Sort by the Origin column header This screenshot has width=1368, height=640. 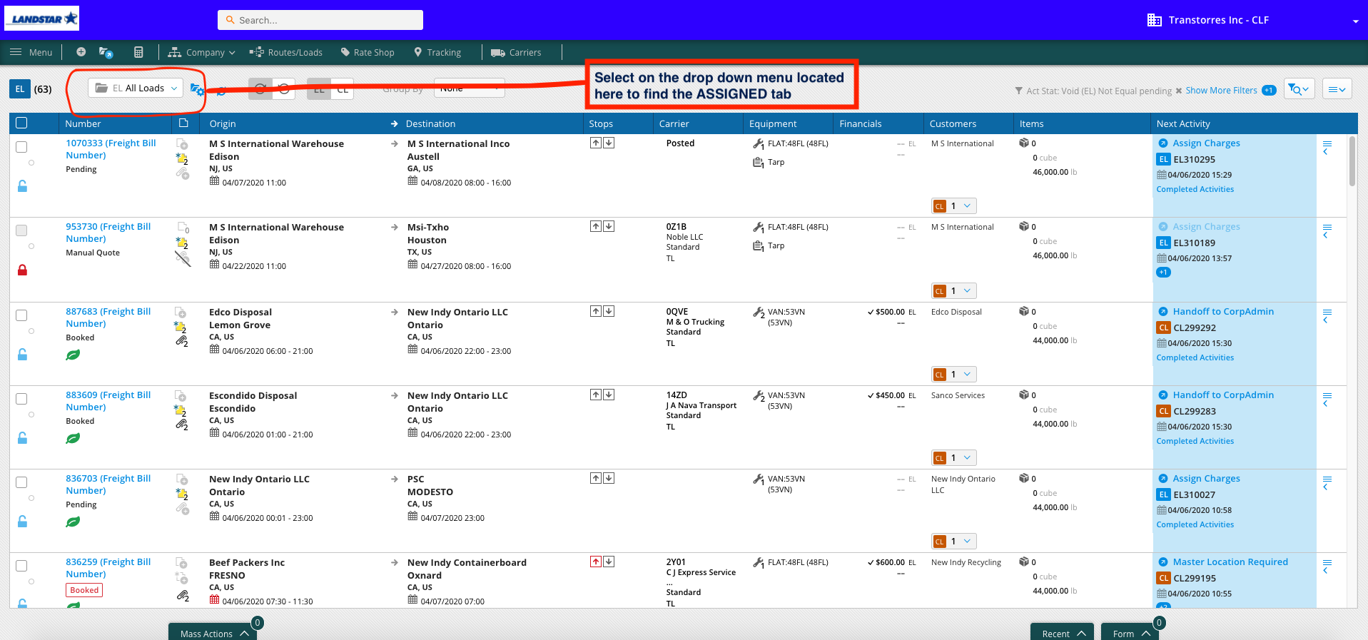point(223,123)
